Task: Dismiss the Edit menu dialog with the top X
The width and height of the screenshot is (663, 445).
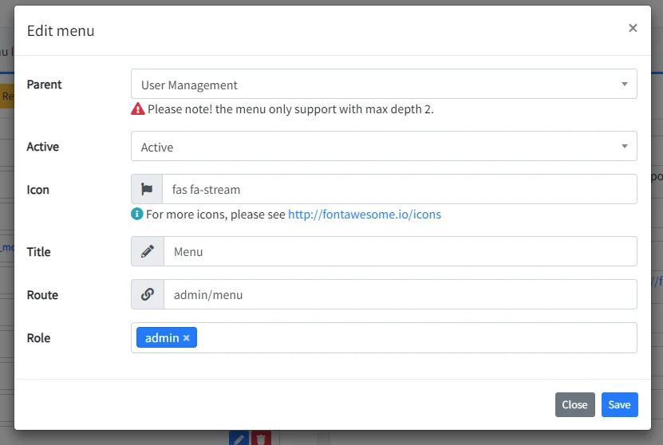Action: 633,28
